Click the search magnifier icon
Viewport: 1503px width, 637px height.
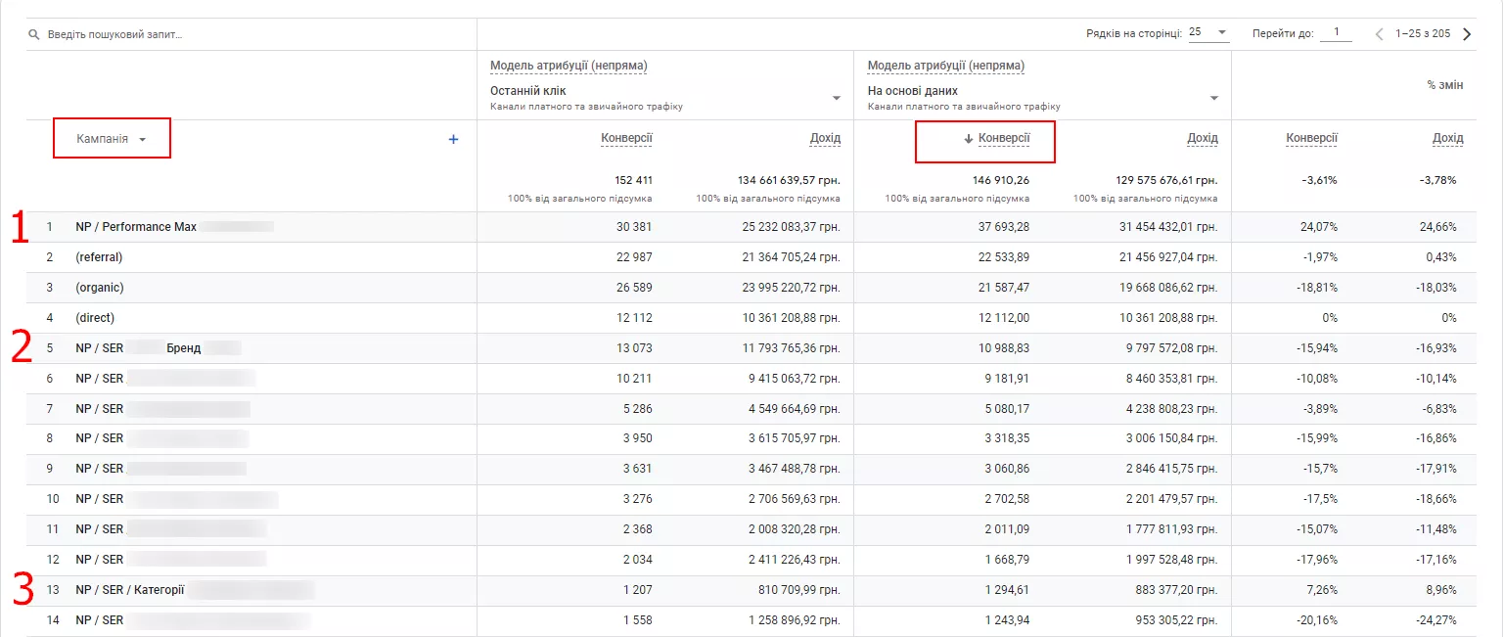click(x=34, y=34)
